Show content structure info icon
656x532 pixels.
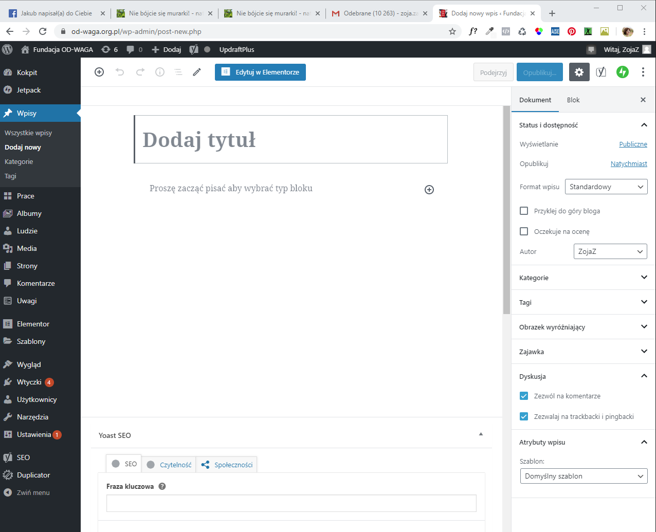[x=160, y=72]
